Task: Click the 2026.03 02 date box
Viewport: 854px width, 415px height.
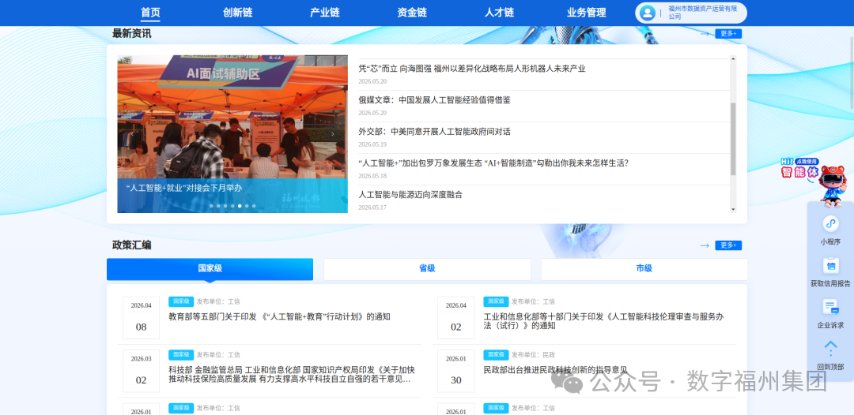Action: (x=141, y=371)
